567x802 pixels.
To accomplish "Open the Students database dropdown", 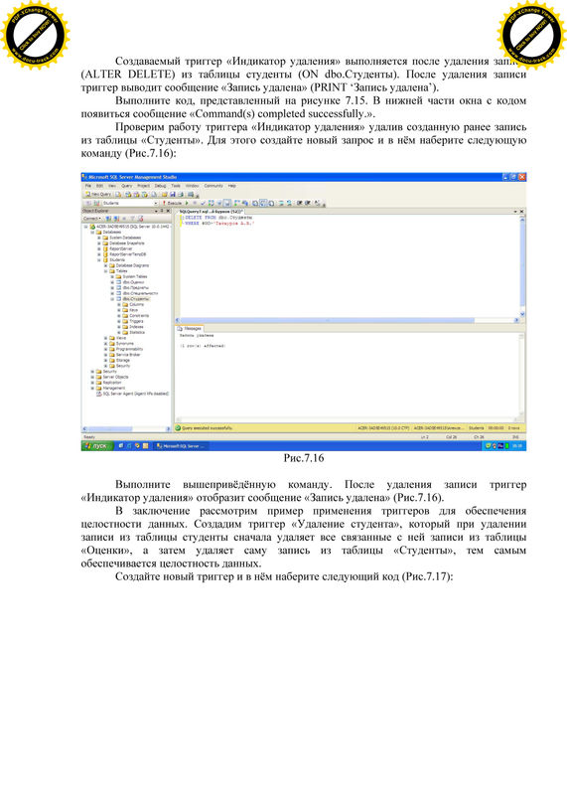I will pos(156,203).
